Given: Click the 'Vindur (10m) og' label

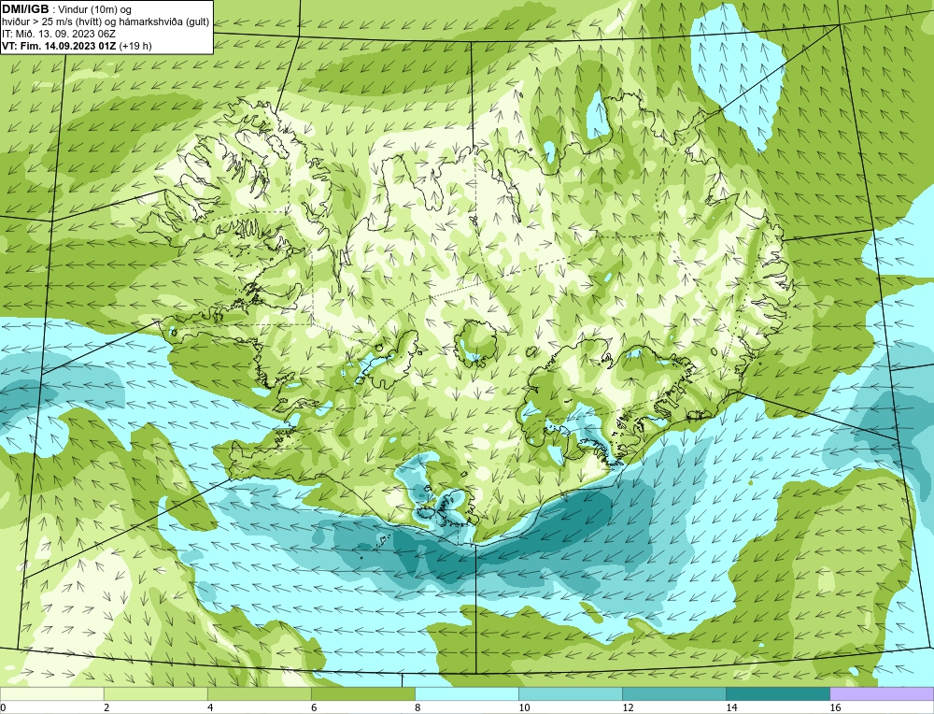Looking at the screenshot, I should tap(94, 9).
